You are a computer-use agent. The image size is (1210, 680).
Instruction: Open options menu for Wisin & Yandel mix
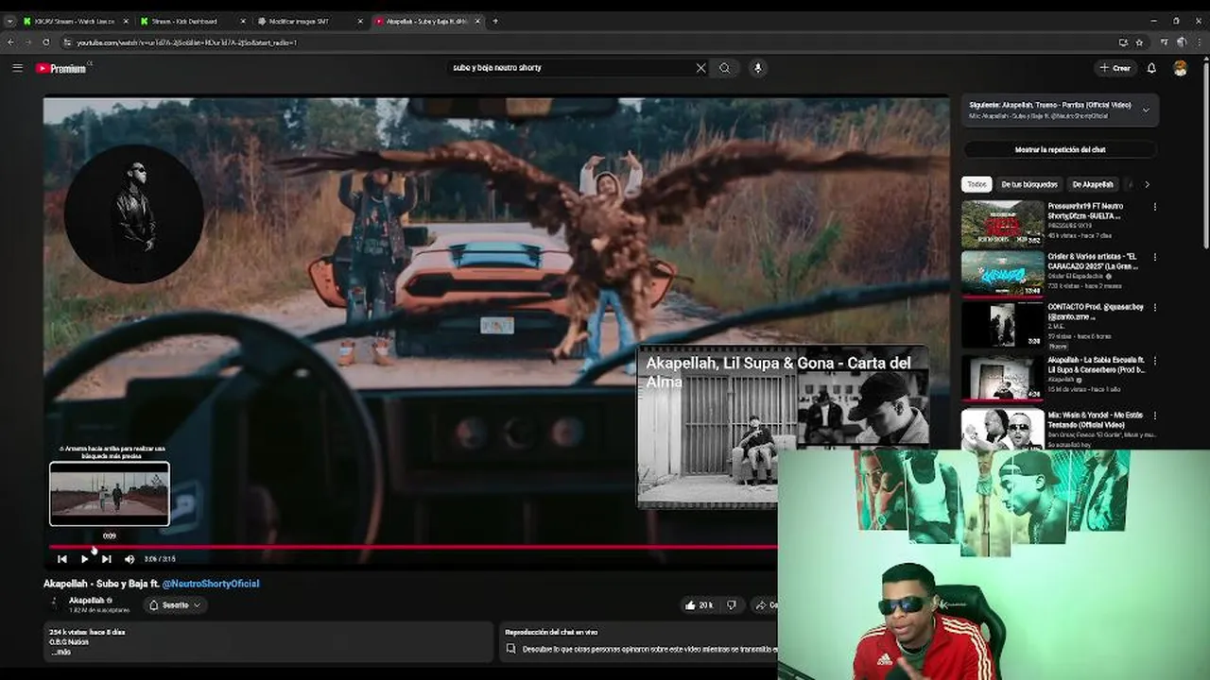tap(1154, 416)
